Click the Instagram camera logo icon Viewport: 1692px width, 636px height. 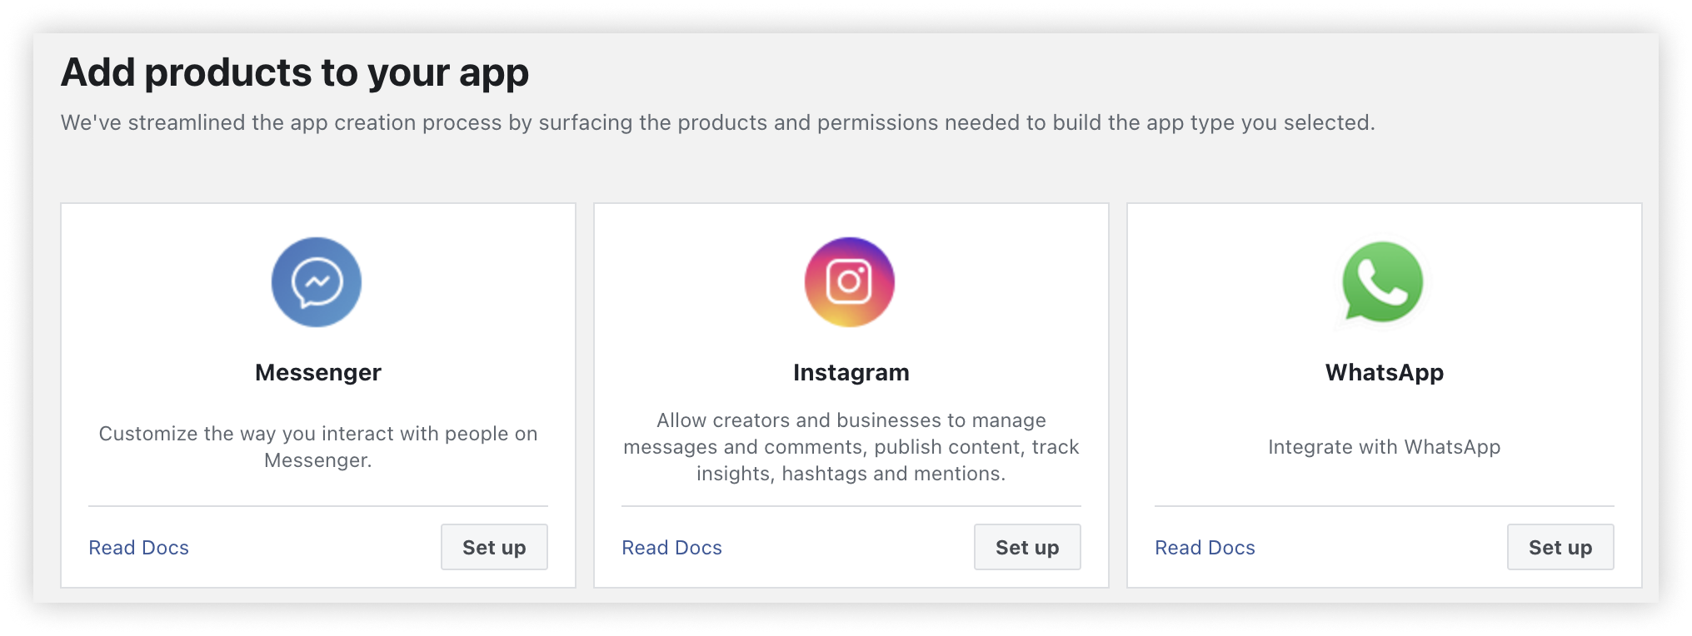850,282
